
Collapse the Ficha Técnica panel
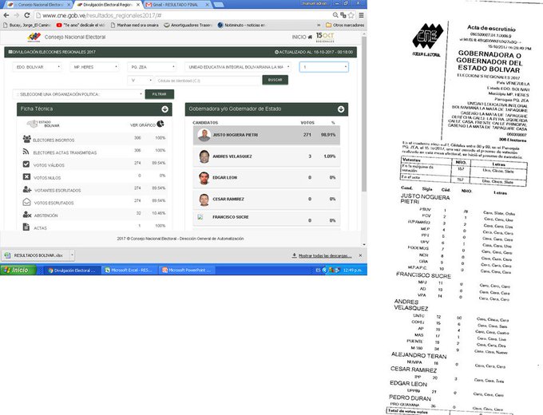[x=164, y=109]
